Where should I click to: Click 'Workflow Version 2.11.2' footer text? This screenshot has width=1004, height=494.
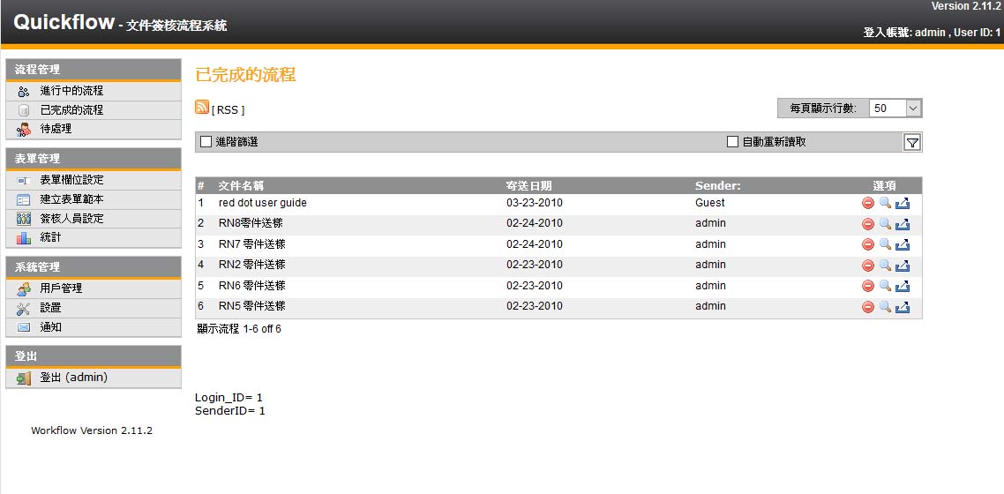92,430
